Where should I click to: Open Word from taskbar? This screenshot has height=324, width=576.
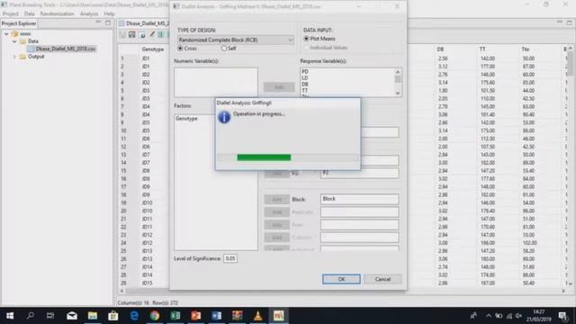click(216, 316)
